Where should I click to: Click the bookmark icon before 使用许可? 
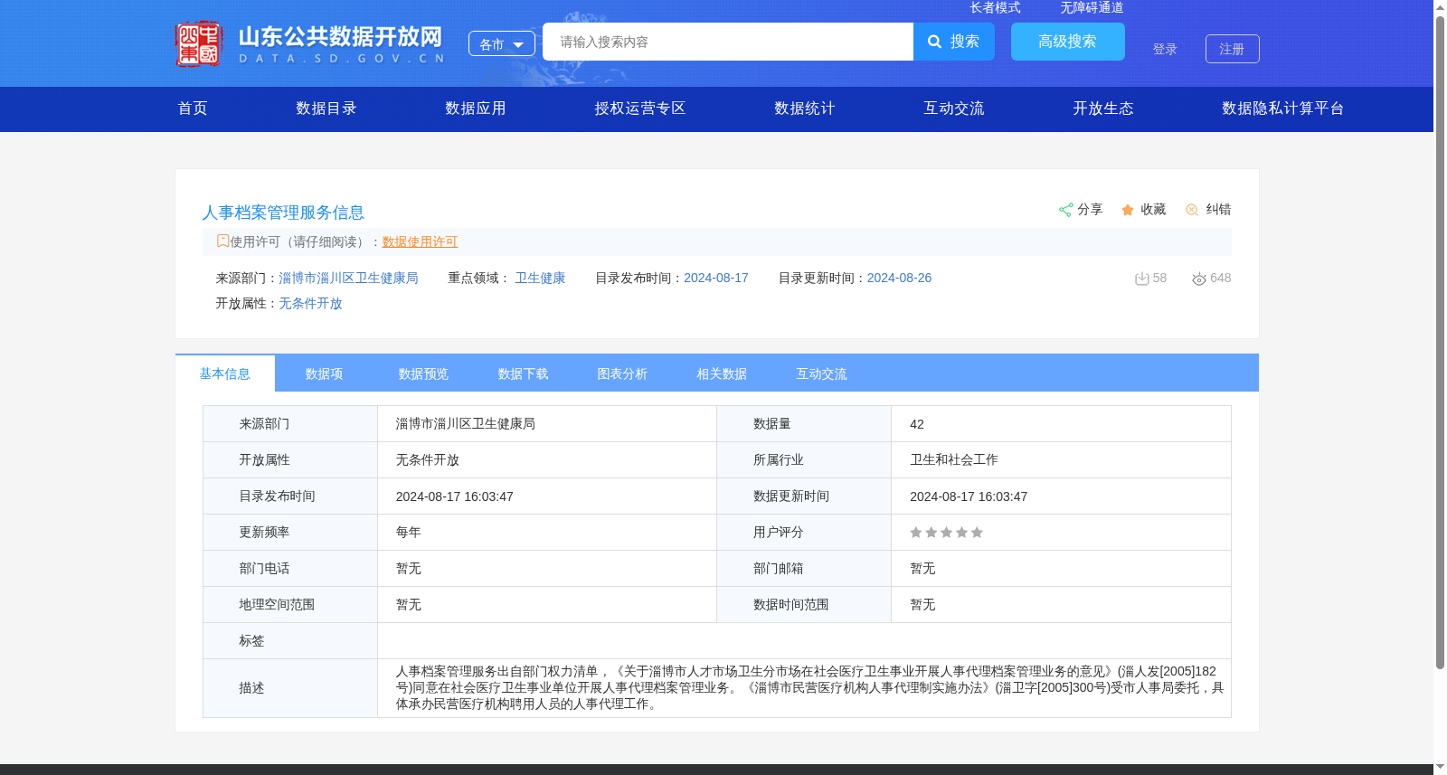222,241
